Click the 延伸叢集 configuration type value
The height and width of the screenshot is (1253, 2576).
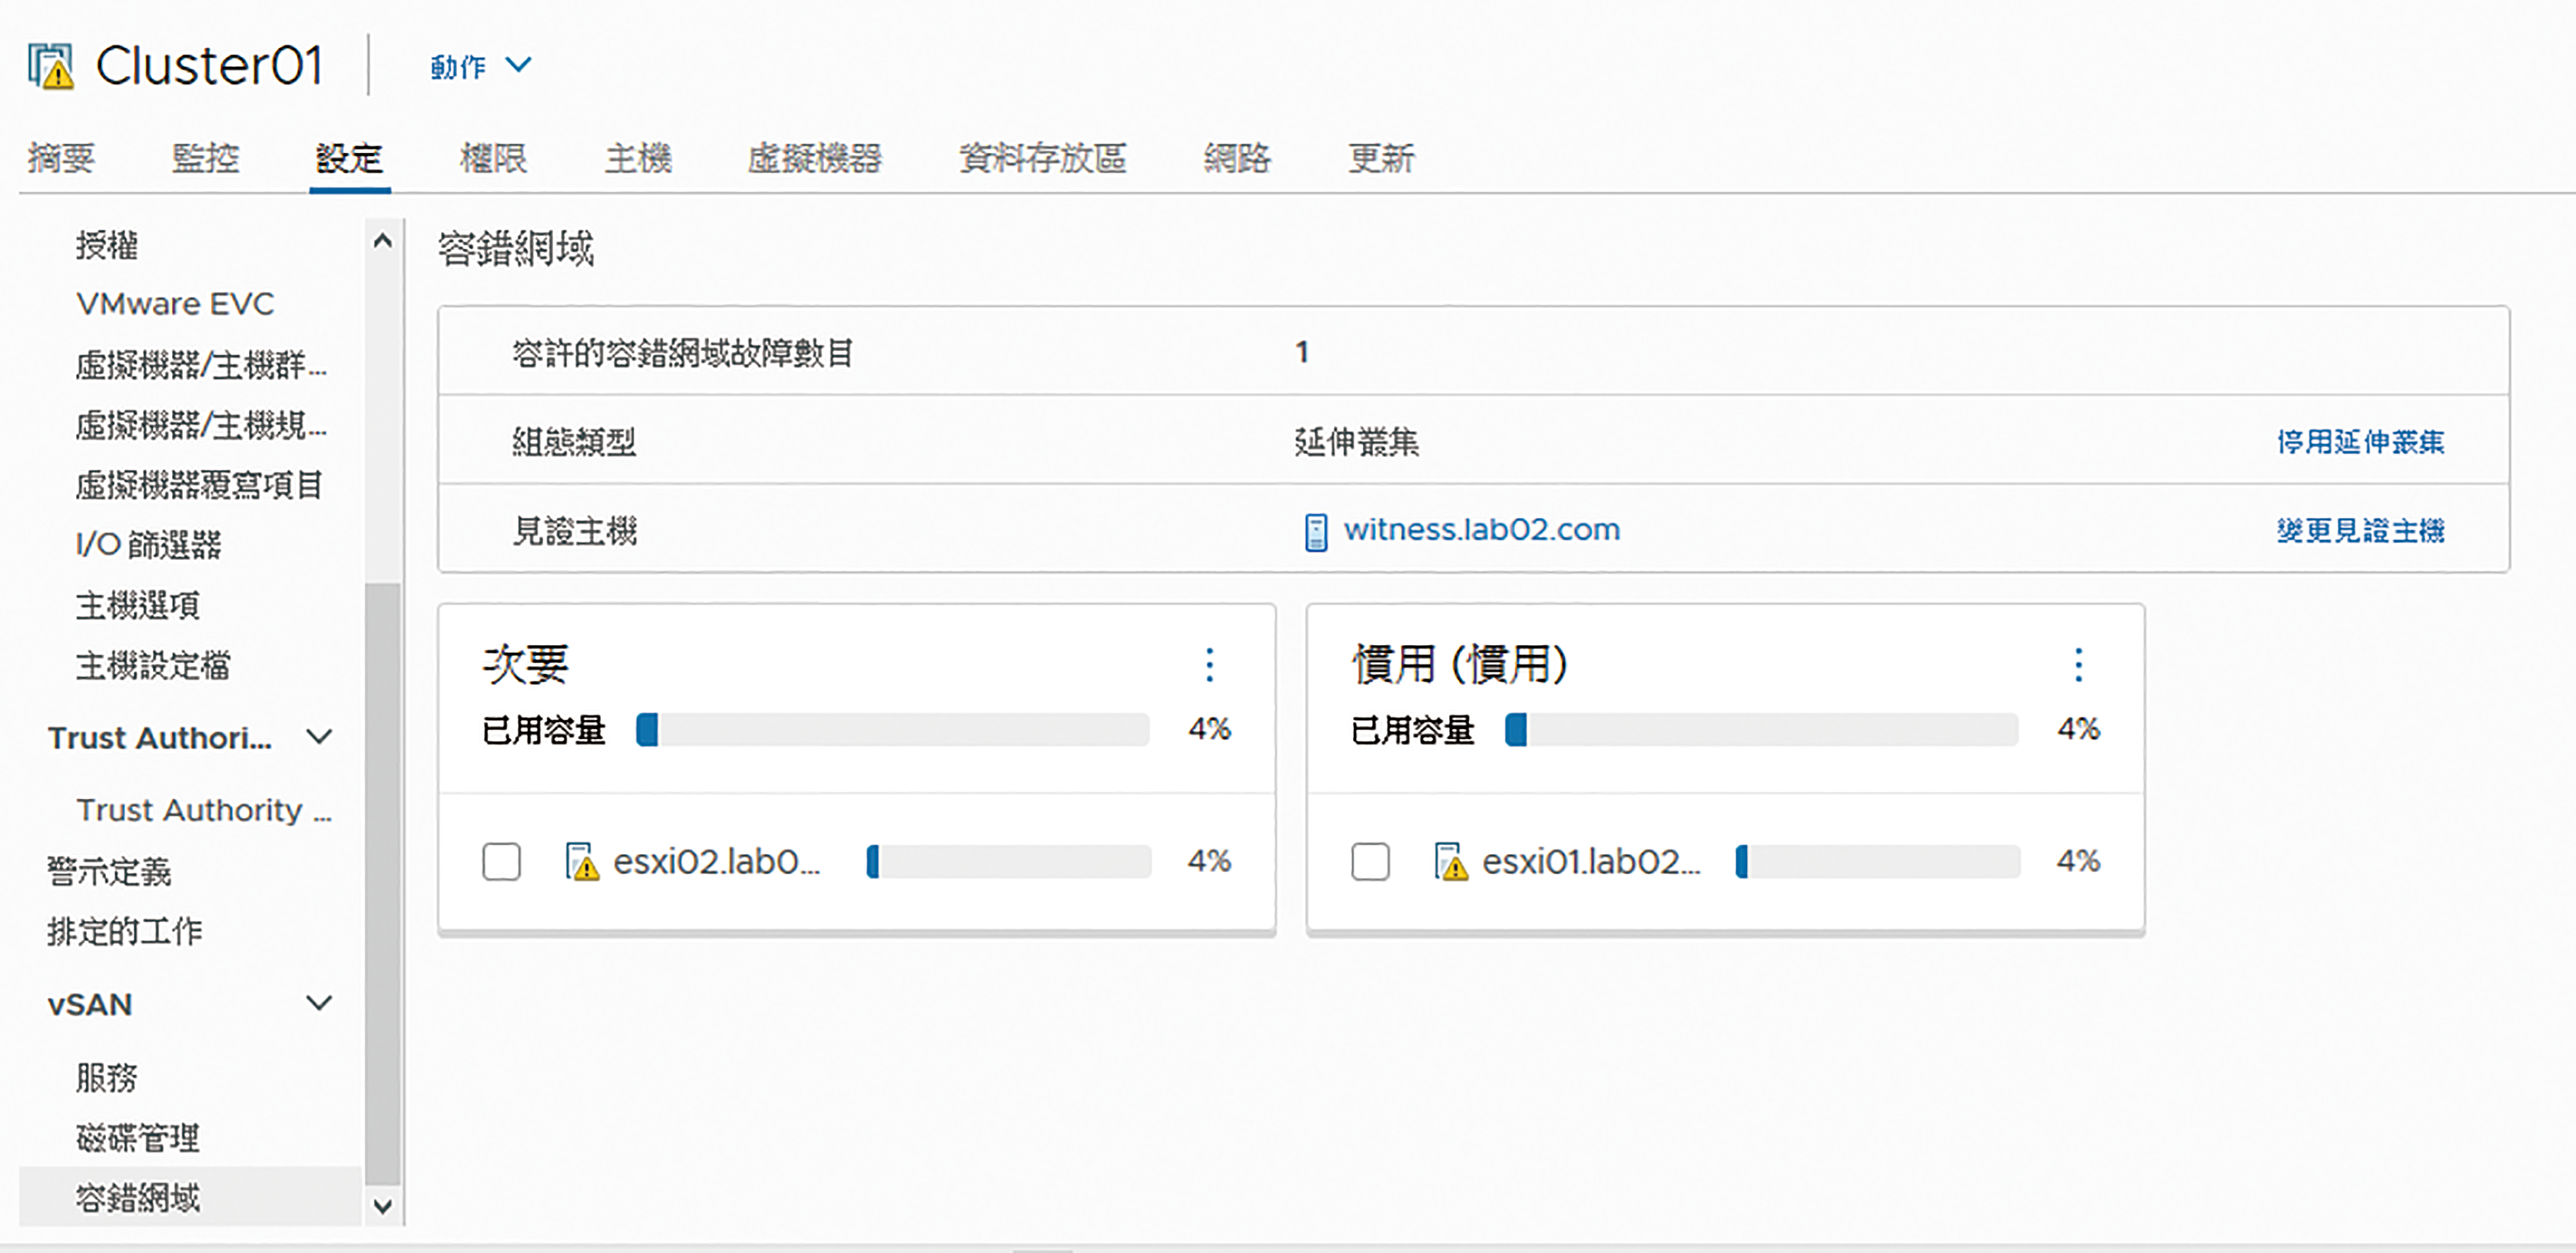(1356, 442)
